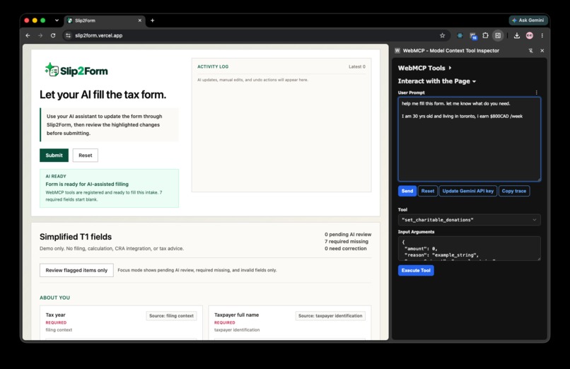
Task: Toggle Review flagged items only
Action: (x=76, y=270)
